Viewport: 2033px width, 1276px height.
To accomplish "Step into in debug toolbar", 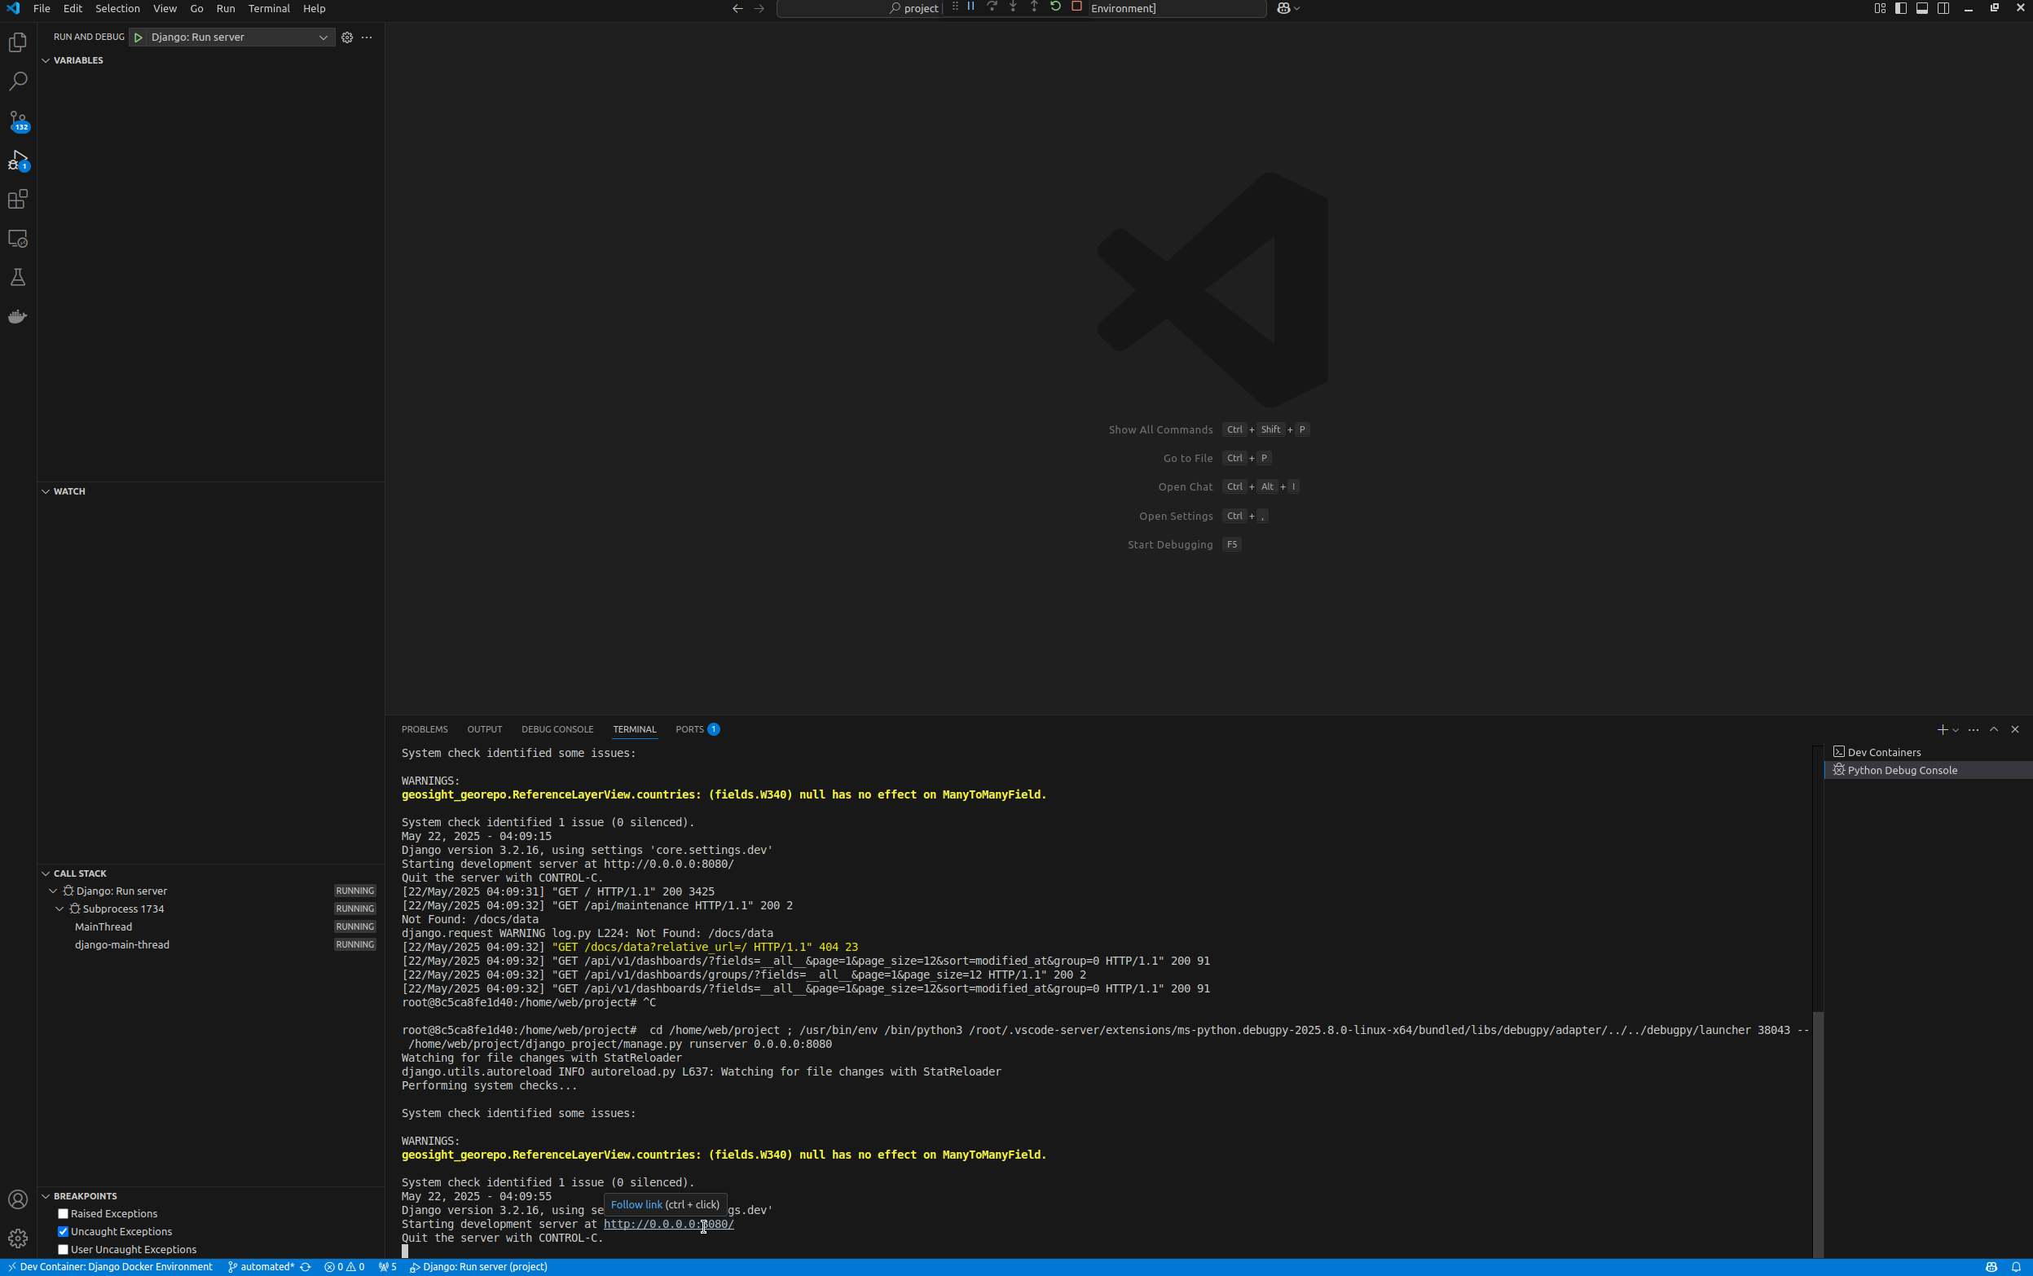I will [x=1013, y=7].
